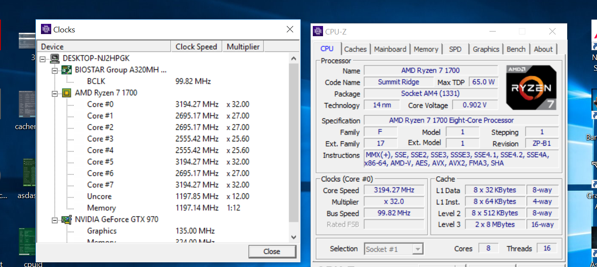Click the 1:12 memory multiplier value
The image size is (597, 267).
click(234, 208)
